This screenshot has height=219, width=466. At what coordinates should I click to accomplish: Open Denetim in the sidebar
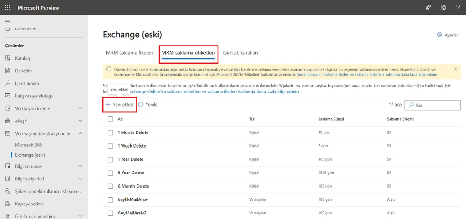coord(23,71)
